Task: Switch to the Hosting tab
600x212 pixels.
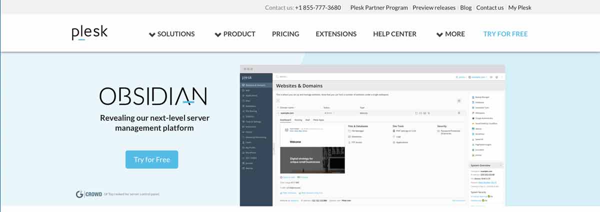Action: pos(298,120)
